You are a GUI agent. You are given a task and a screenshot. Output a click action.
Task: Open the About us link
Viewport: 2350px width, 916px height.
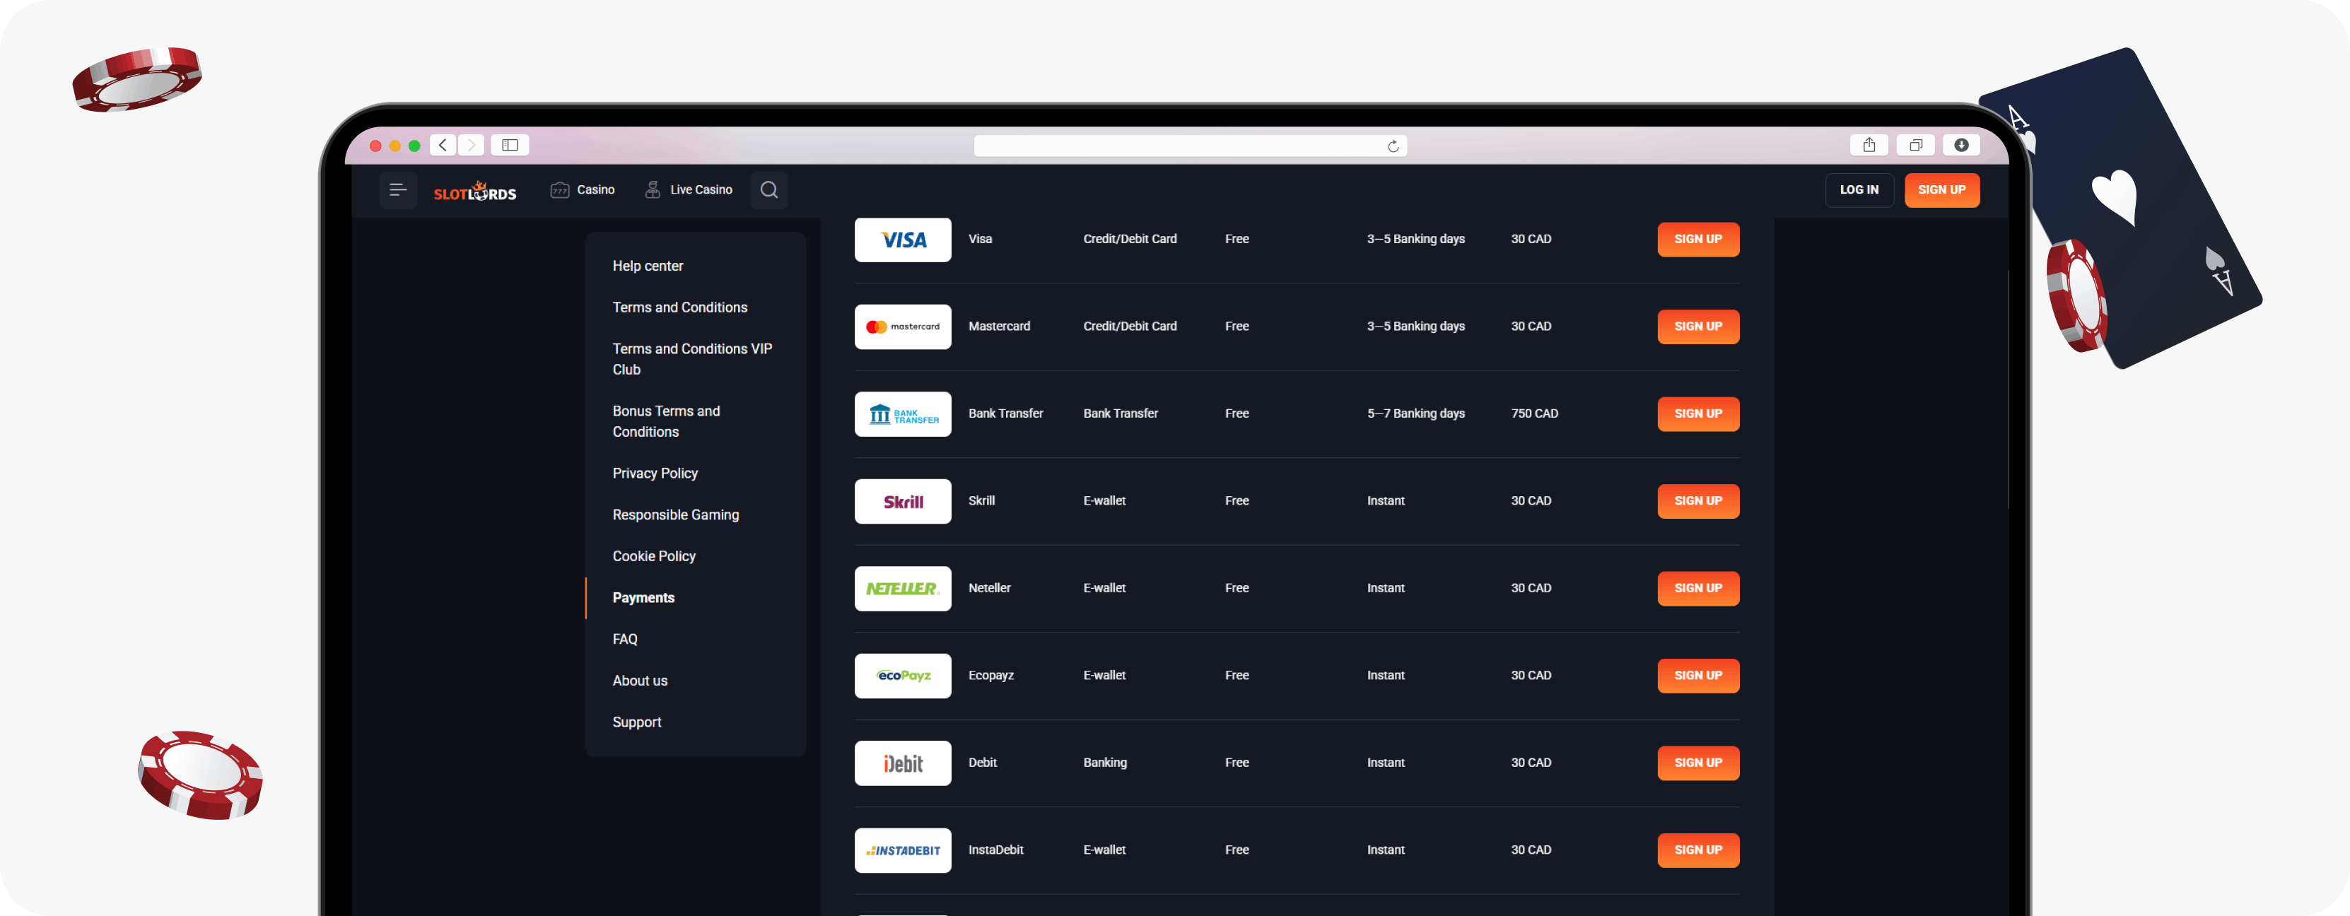(x=641, y=681)
